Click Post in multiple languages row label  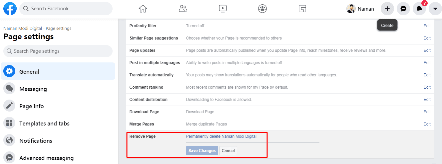pyautogui.click(x=155, y=63)
